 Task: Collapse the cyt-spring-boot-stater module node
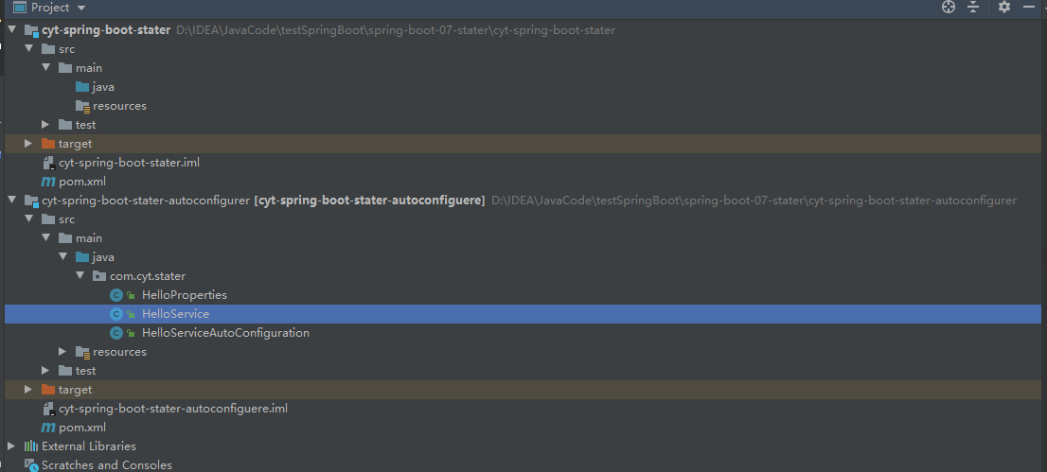[x=11, y=30]
